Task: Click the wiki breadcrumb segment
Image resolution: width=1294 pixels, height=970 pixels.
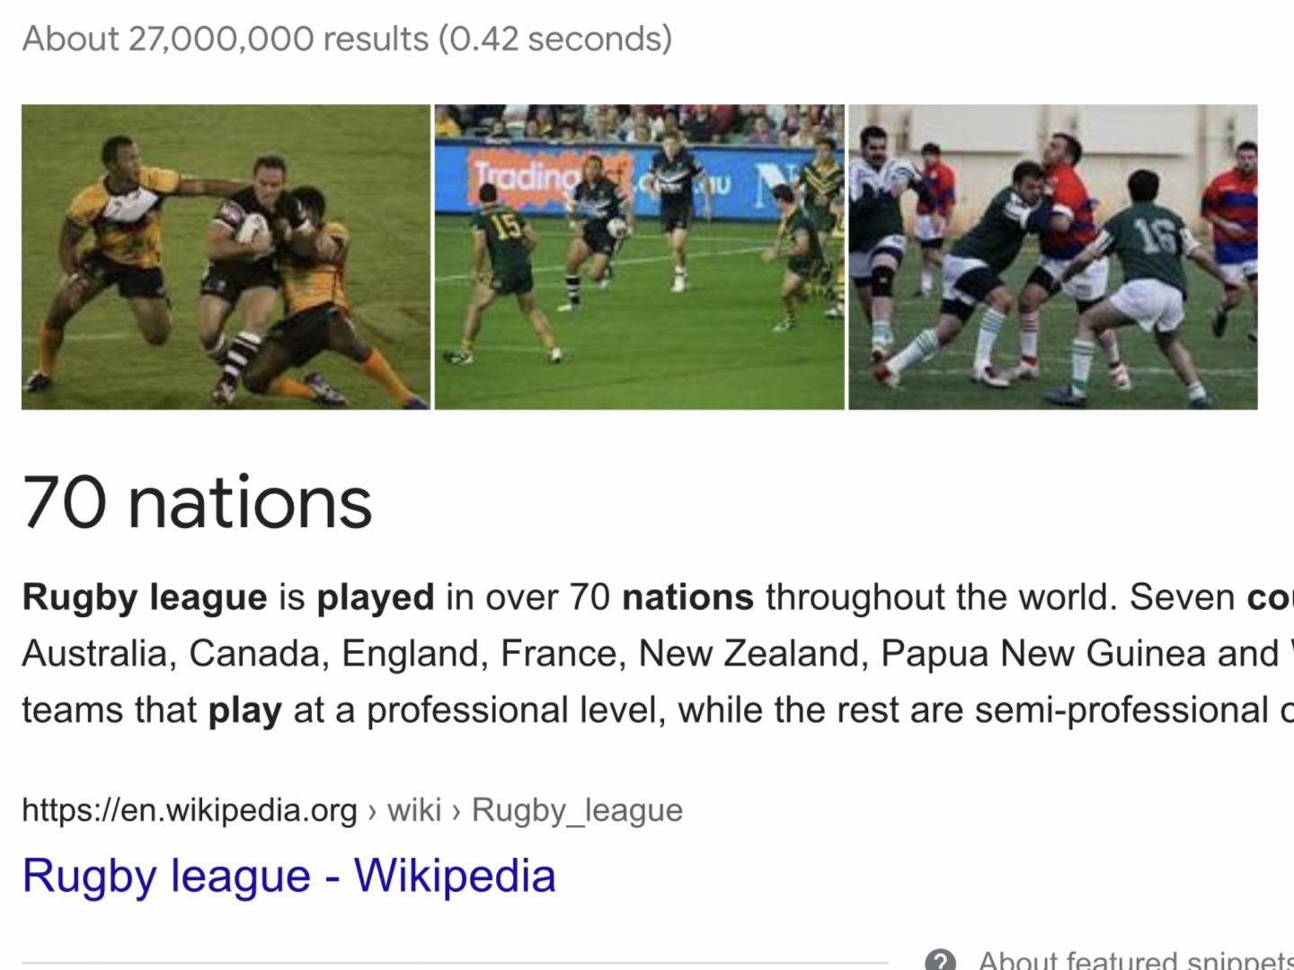Action: click(x=414, y=810)
